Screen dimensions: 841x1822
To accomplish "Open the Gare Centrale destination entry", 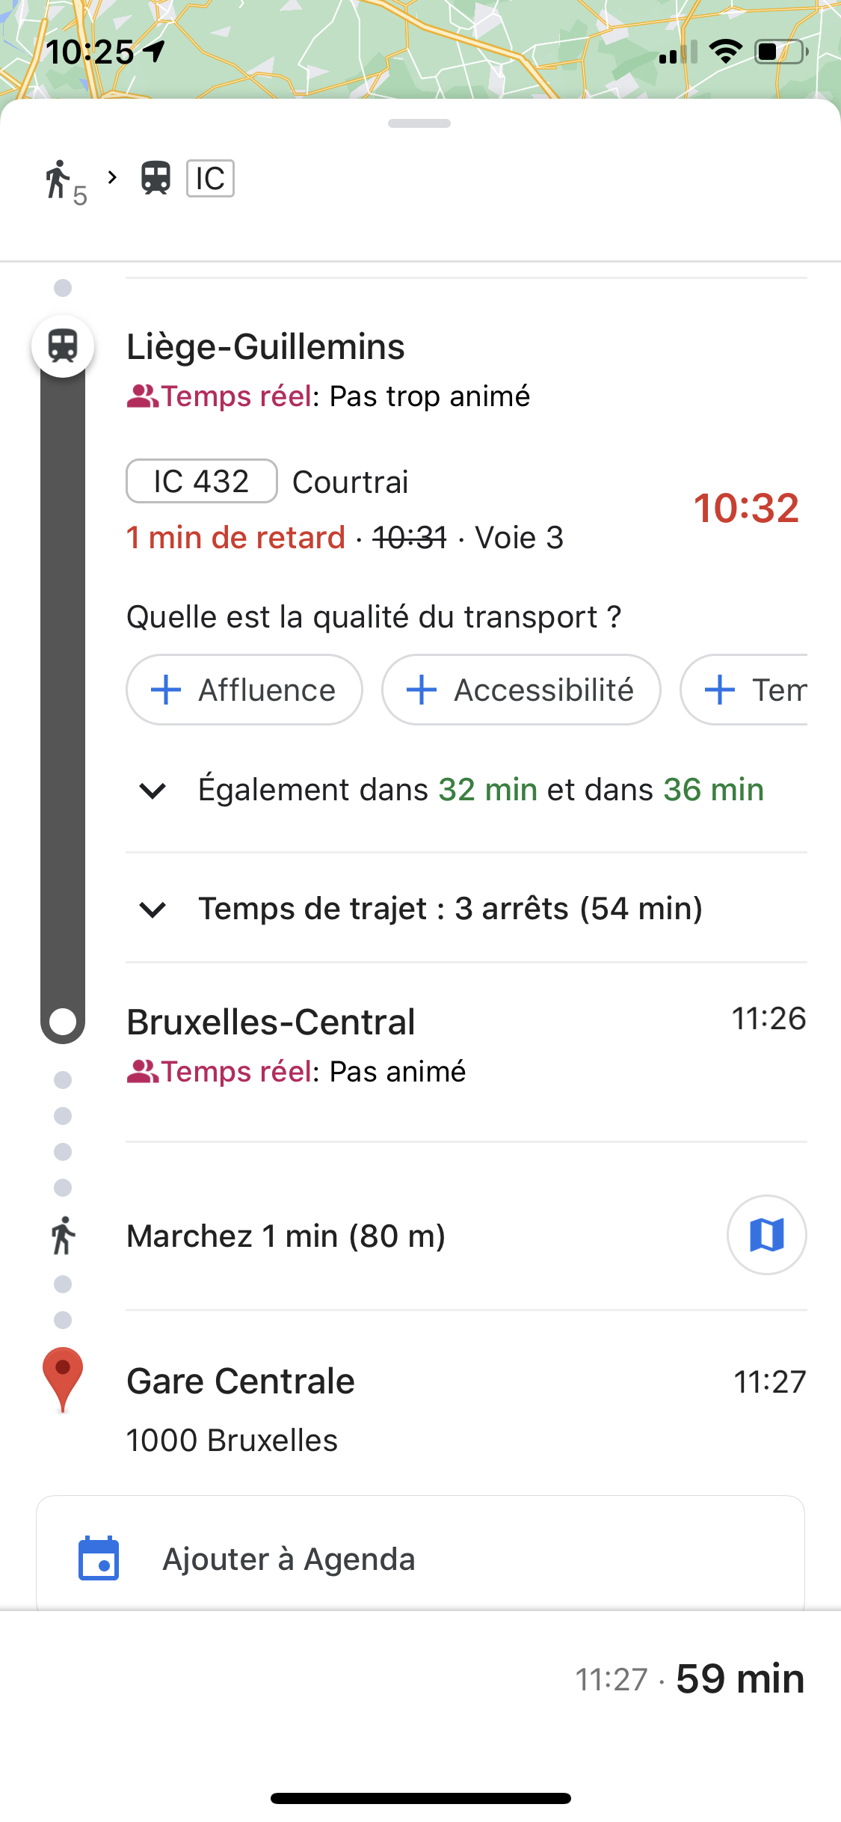I will pos(241,1381).
